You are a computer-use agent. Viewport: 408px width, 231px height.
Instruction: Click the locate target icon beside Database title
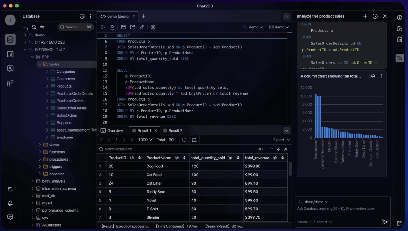coord(82,16)
